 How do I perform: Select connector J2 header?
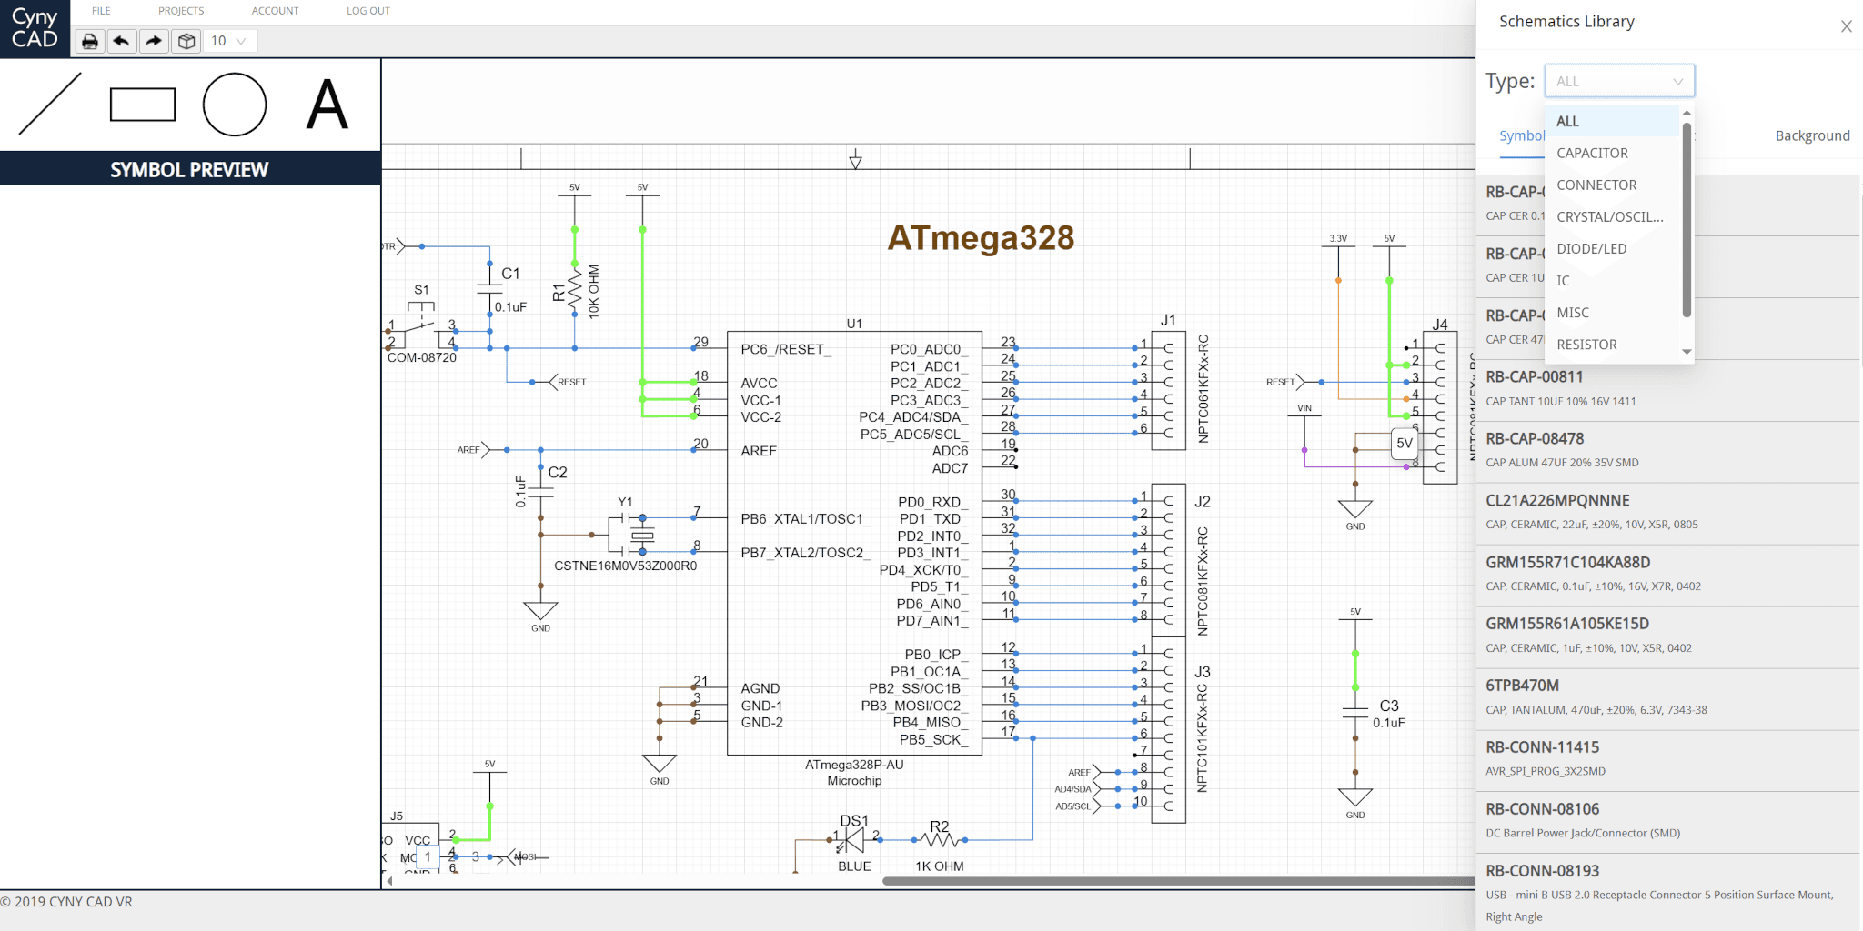[x=1168, y=559]
